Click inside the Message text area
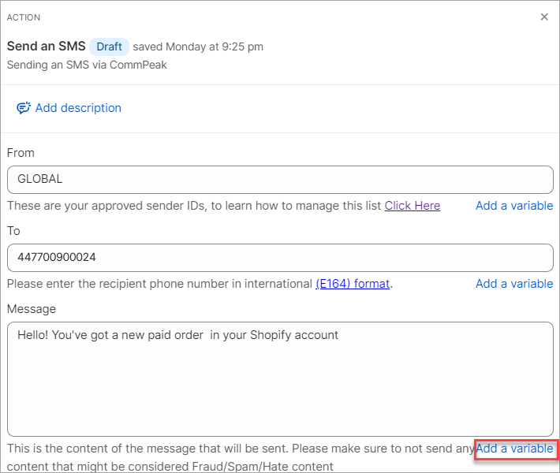560x473 pixels. coord(280,378)
